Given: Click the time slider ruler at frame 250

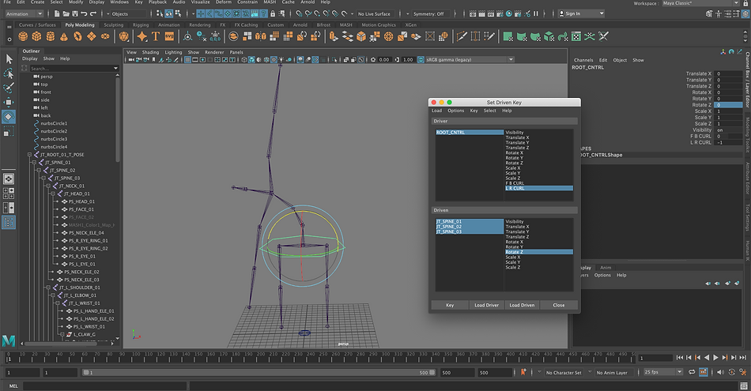Looking at the screenshot, I should [323, 358].
